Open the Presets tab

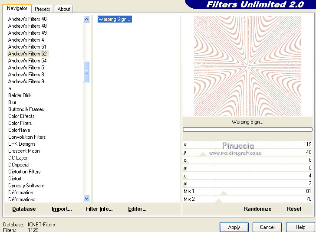pos(43,9)
